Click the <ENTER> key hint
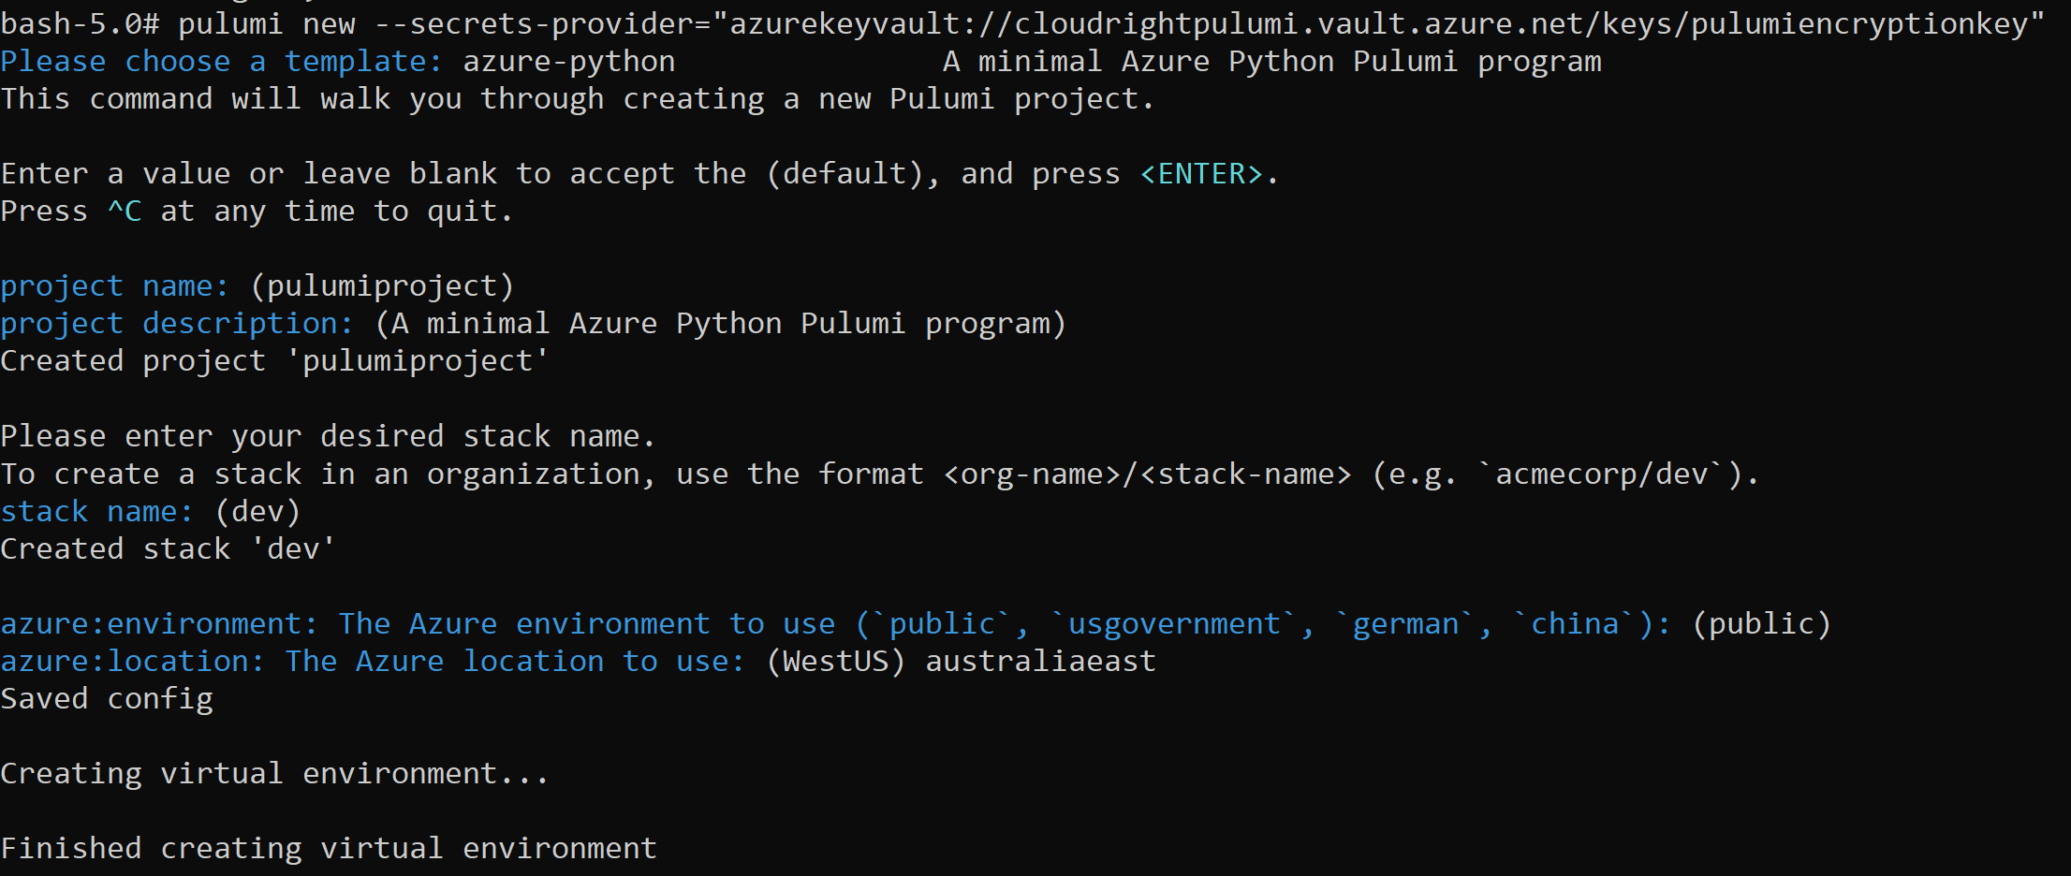 pyautogui.click(x=1201, y=174)
